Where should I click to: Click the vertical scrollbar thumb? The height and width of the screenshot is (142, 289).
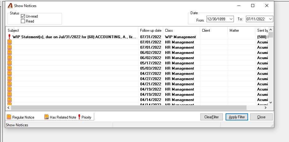(x=271, y=35)
